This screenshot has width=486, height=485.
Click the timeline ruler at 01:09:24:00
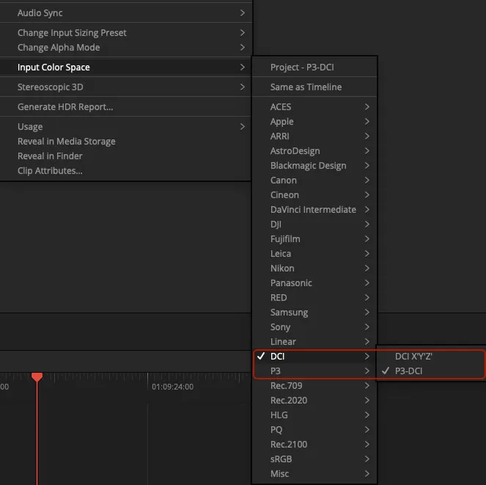172,386
